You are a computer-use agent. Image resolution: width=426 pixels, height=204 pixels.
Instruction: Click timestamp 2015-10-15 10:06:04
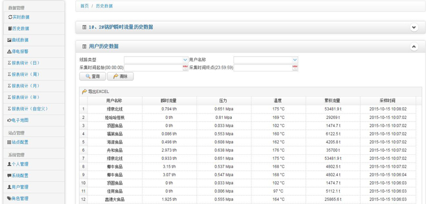pos(388,175)
